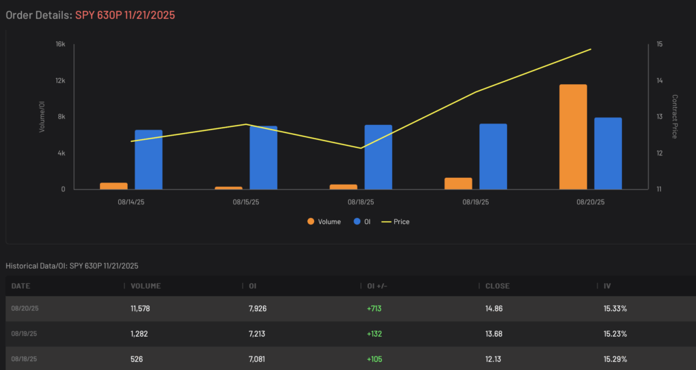This screenshot has height=370, width=696.
Task: Click the 08/18/25 x-axis label
Action: tap(361, 202)
